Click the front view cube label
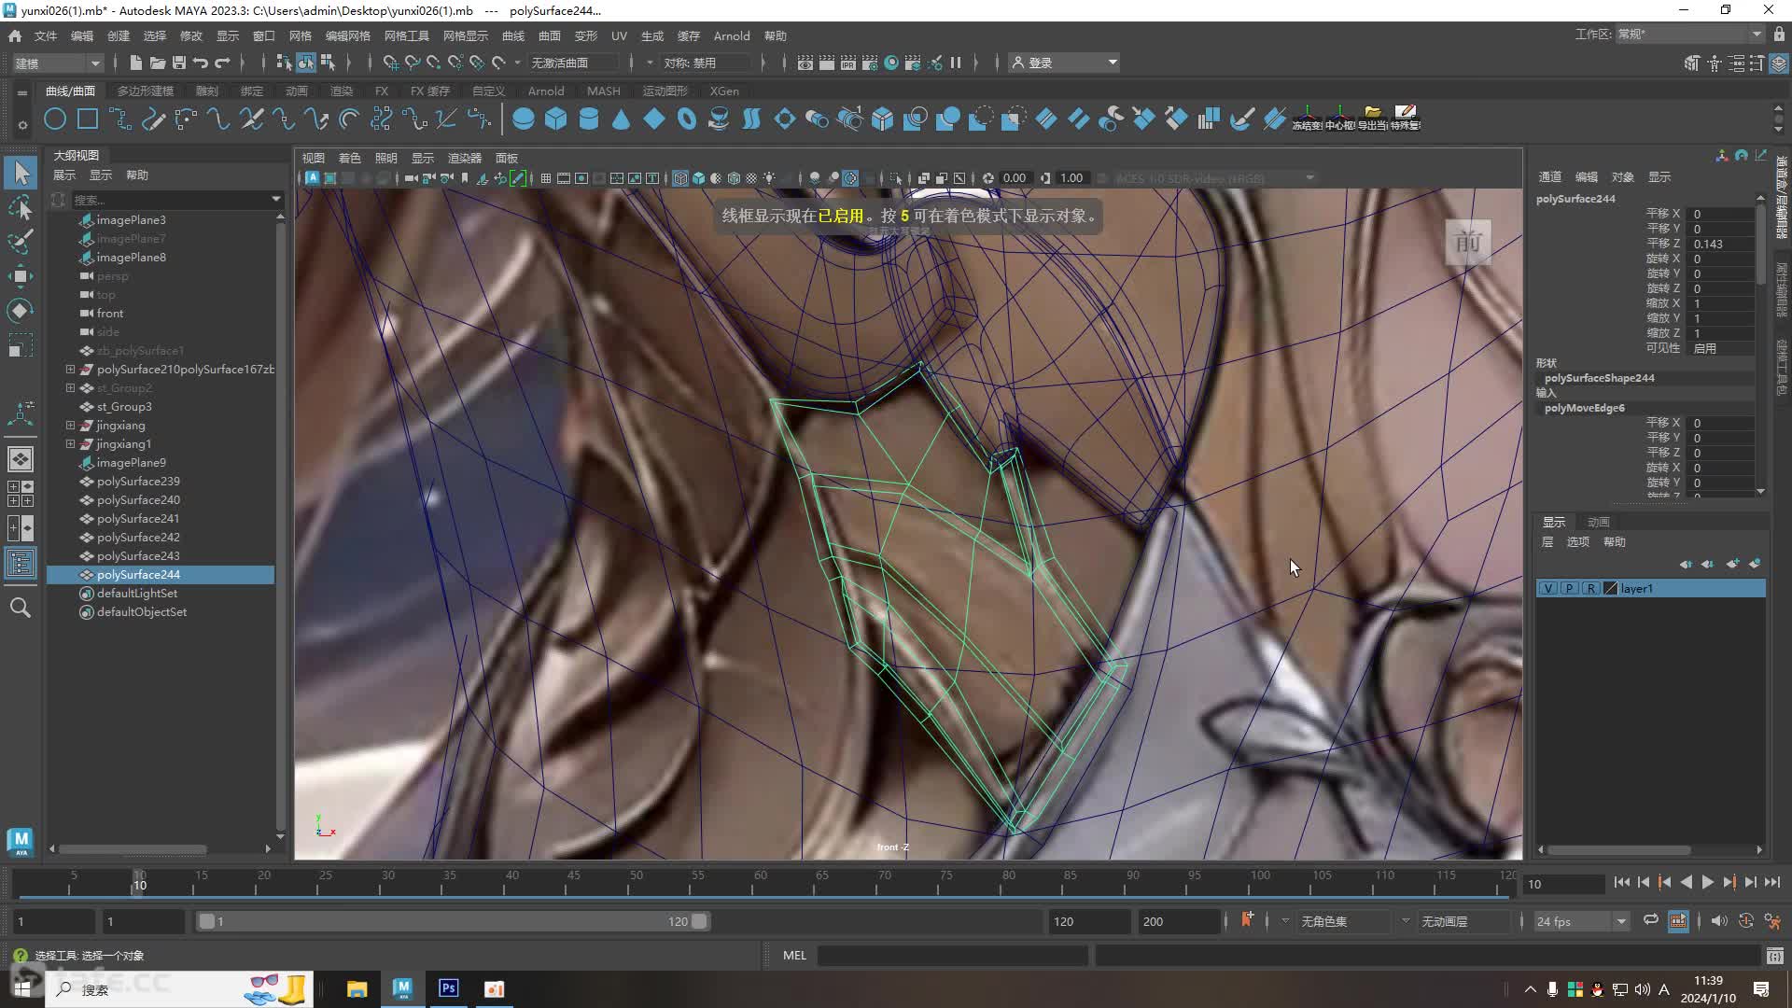The width and height of the screenshot is (1792, 1008). tap(1468, 243)
